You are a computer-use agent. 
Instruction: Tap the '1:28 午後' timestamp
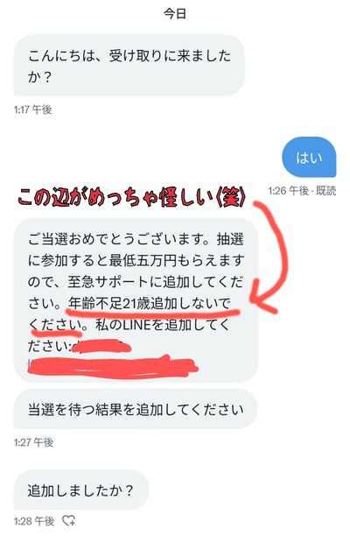click(x=34, y=520)
